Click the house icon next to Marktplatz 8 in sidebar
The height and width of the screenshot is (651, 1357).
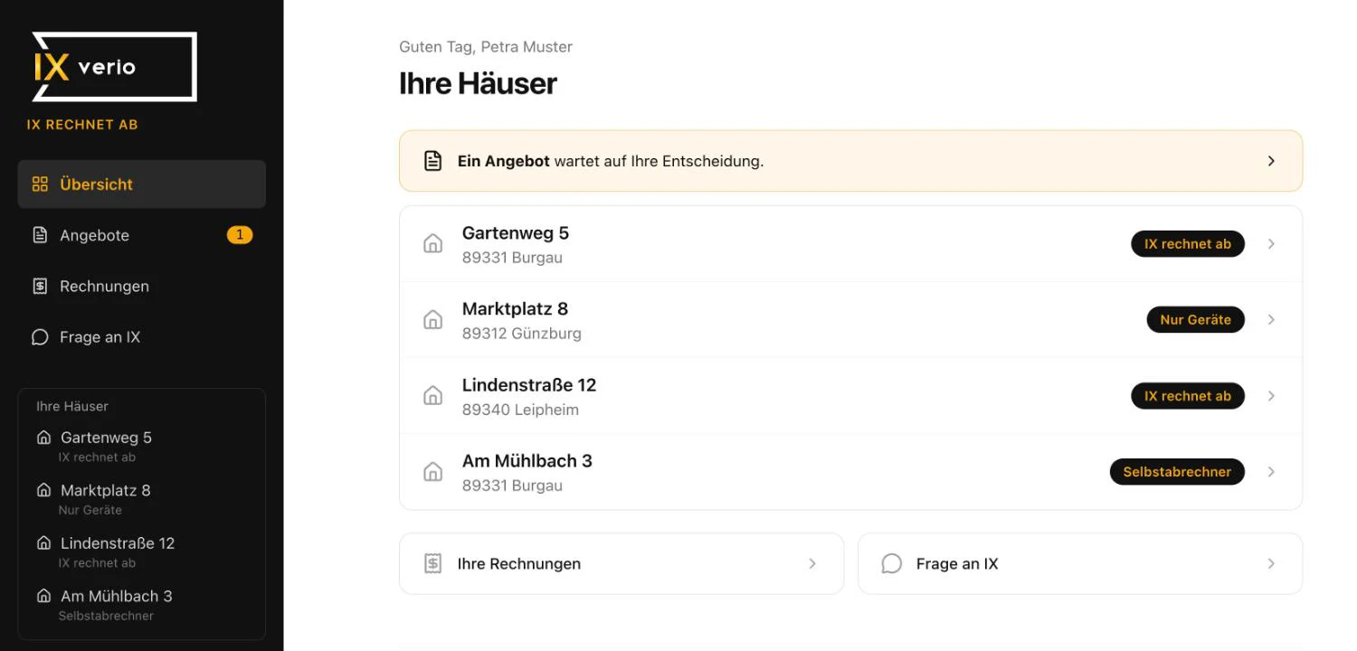click(43, 490)
